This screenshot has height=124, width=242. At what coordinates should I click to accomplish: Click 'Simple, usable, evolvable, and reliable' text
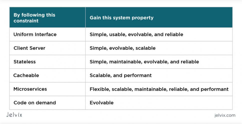(137, 34)
